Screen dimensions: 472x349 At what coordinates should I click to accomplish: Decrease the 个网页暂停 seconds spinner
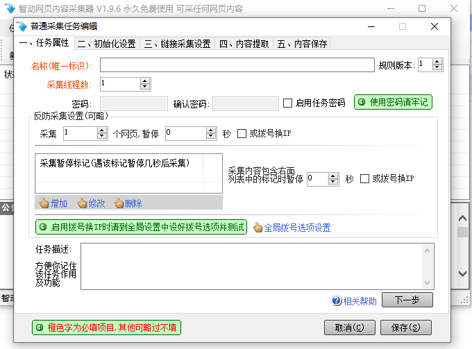click(x=211, y=136)
